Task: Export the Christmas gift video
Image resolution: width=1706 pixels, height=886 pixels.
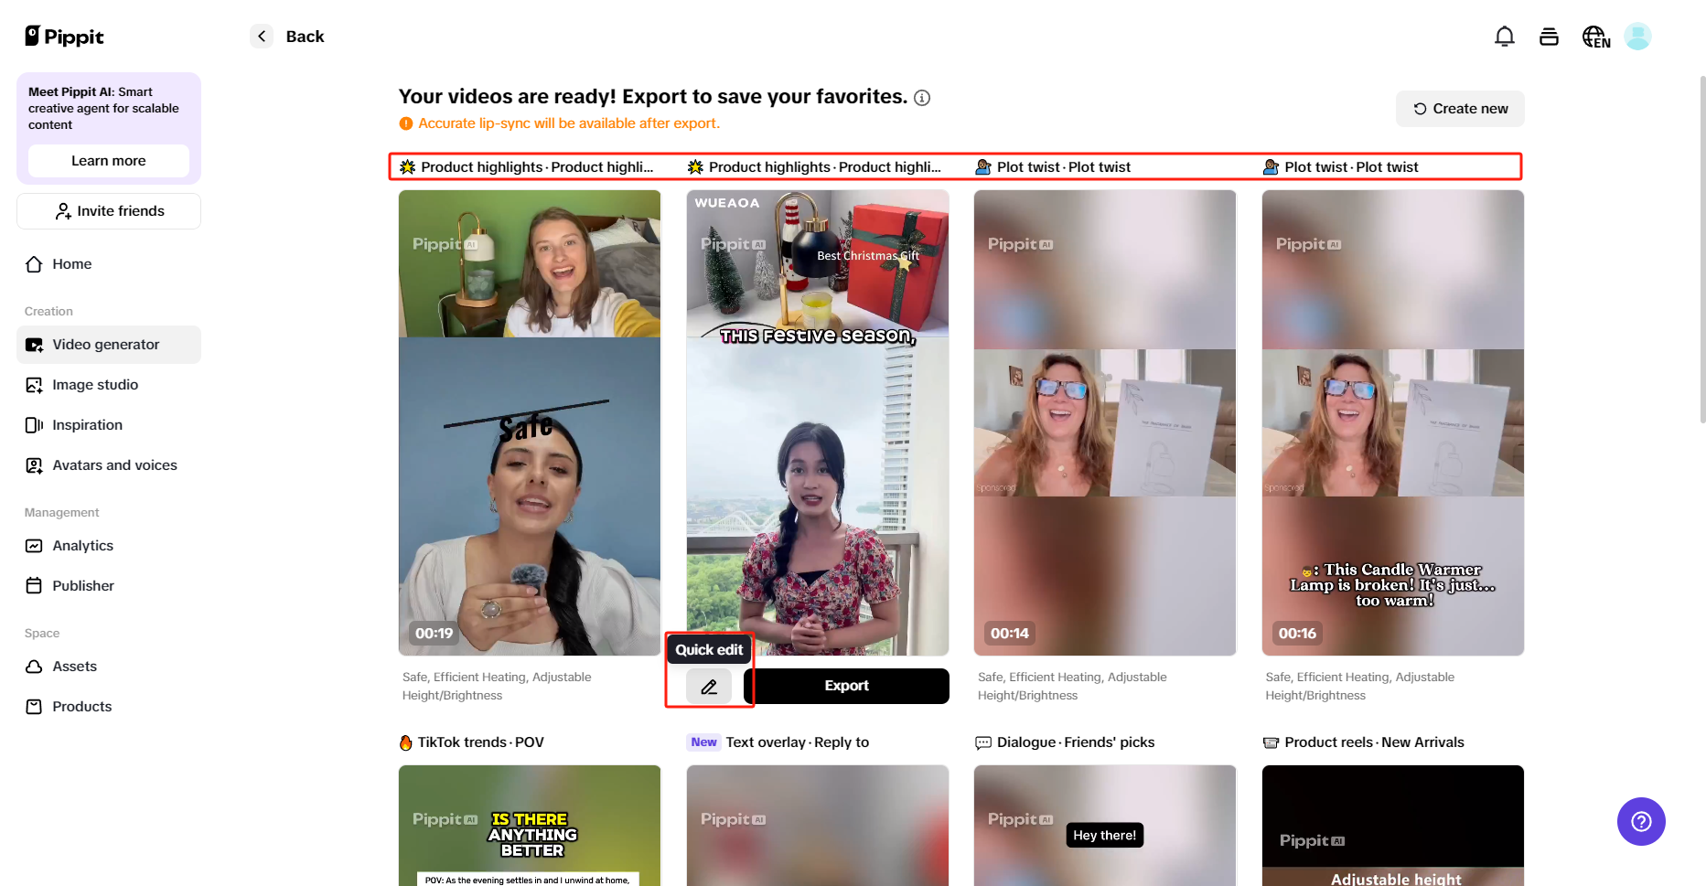Action: 846,686
